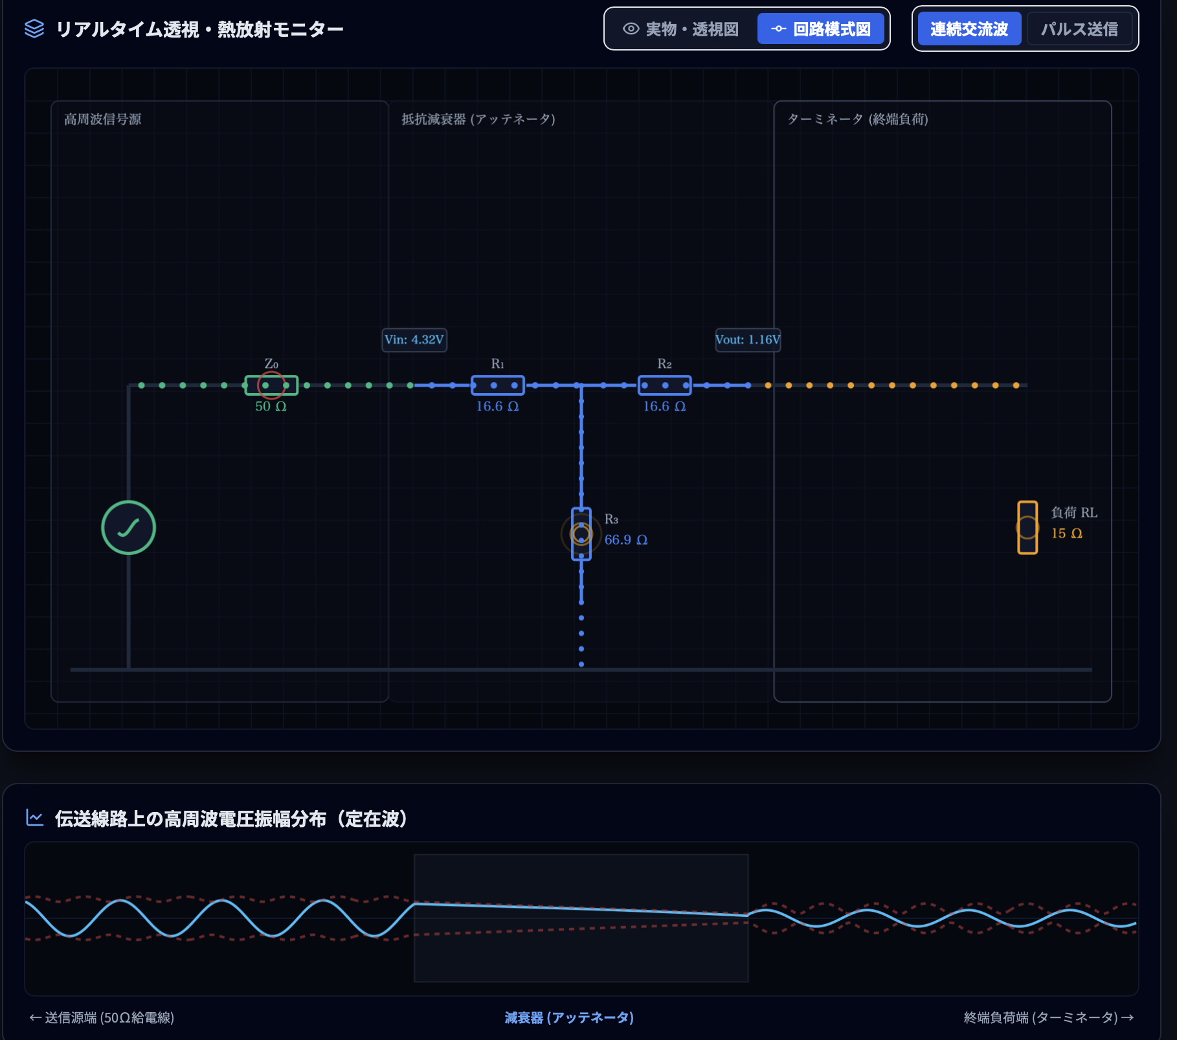Click the Vin: 4.32V voltage label

tap(414, 340)
